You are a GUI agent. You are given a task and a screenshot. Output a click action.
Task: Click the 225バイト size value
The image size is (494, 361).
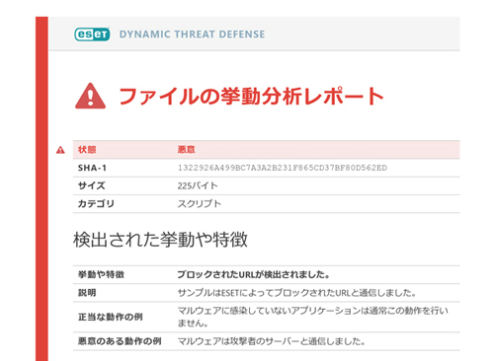(198, 185)
